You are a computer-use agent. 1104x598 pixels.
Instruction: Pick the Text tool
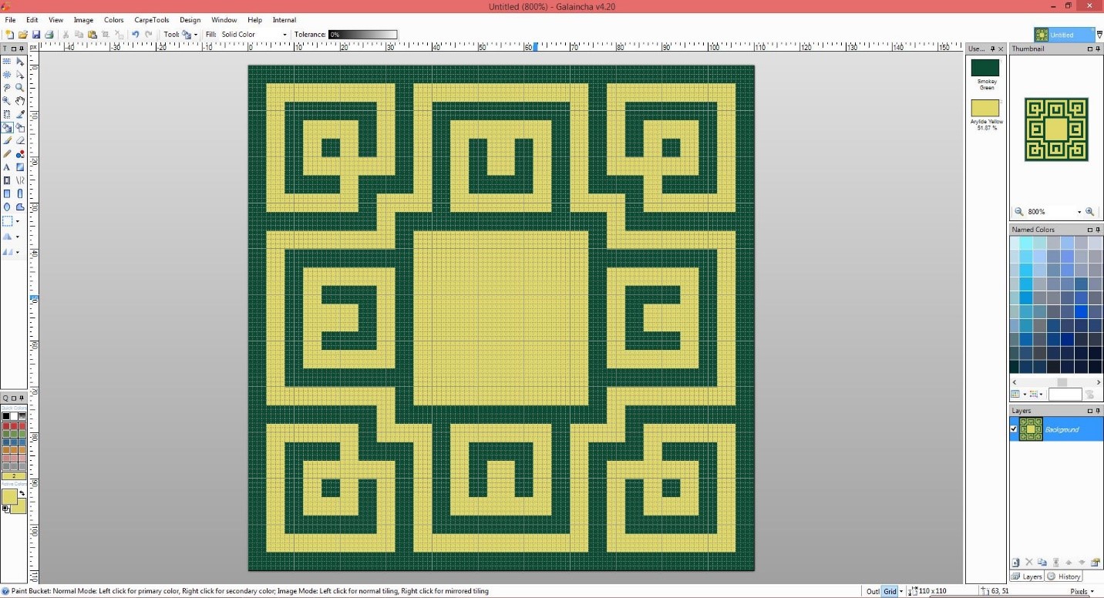7,167
